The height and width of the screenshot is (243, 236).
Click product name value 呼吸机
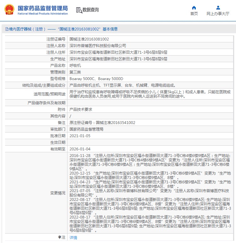click(x=75, y=65)
